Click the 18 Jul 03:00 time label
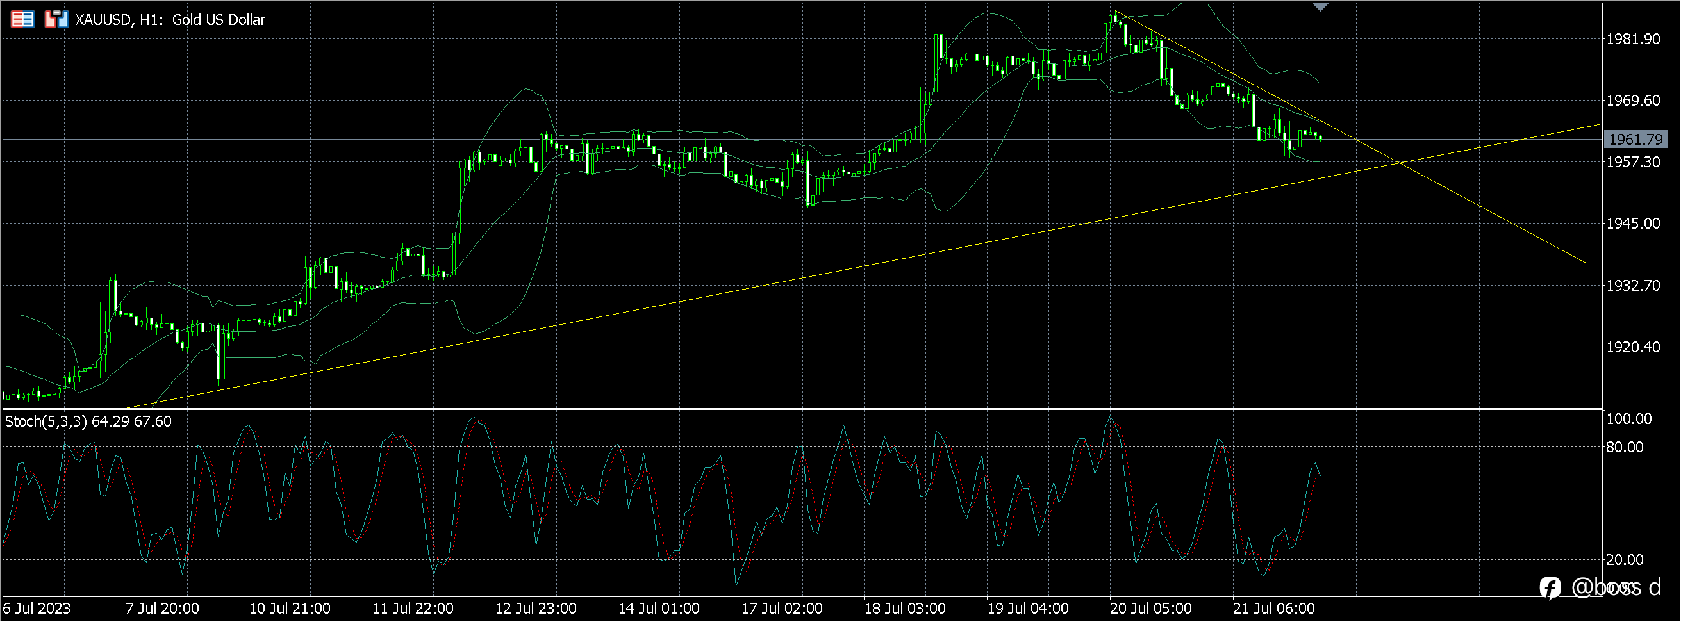The image size is (1681, 622). pos(905,609)
